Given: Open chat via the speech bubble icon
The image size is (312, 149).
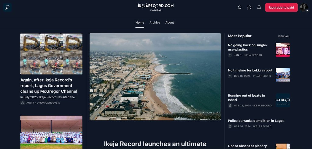Looking at the screenshot, I should (x=249, y=7).
